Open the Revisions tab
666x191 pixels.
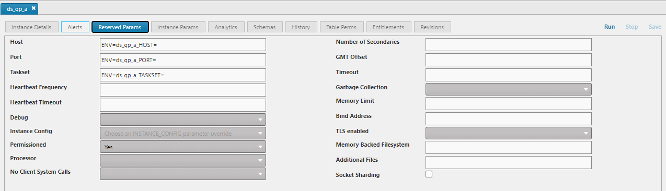432,27
